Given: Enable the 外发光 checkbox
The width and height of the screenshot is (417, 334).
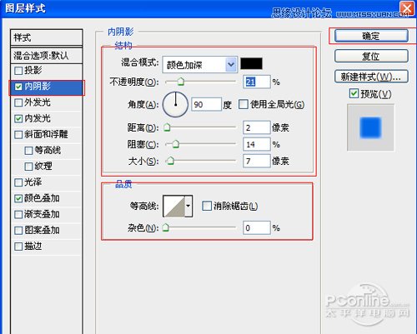Looking at the screenshot, I should [18, 102].
